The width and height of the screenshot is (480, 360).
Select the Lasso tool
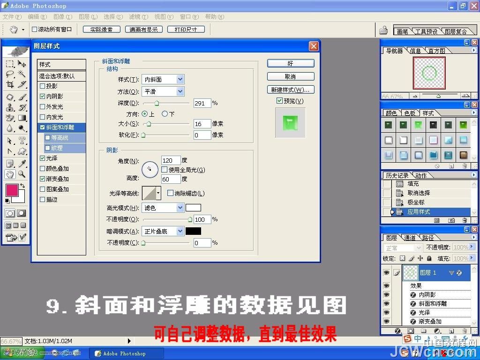coord(10,74)
